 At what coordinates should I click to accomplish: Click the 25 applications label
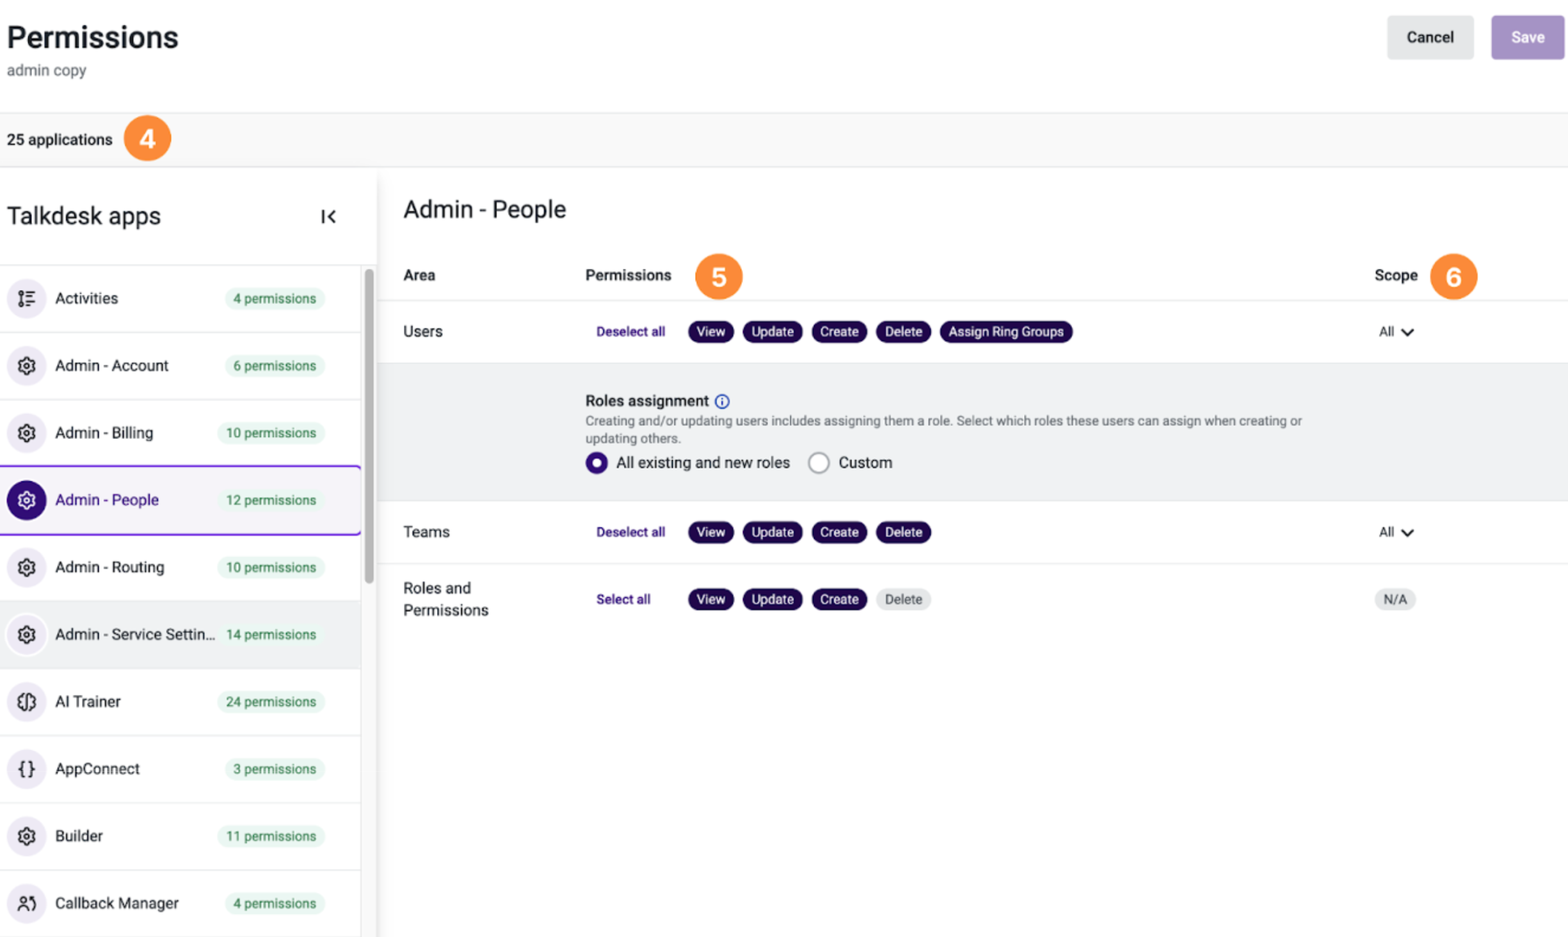60,140
